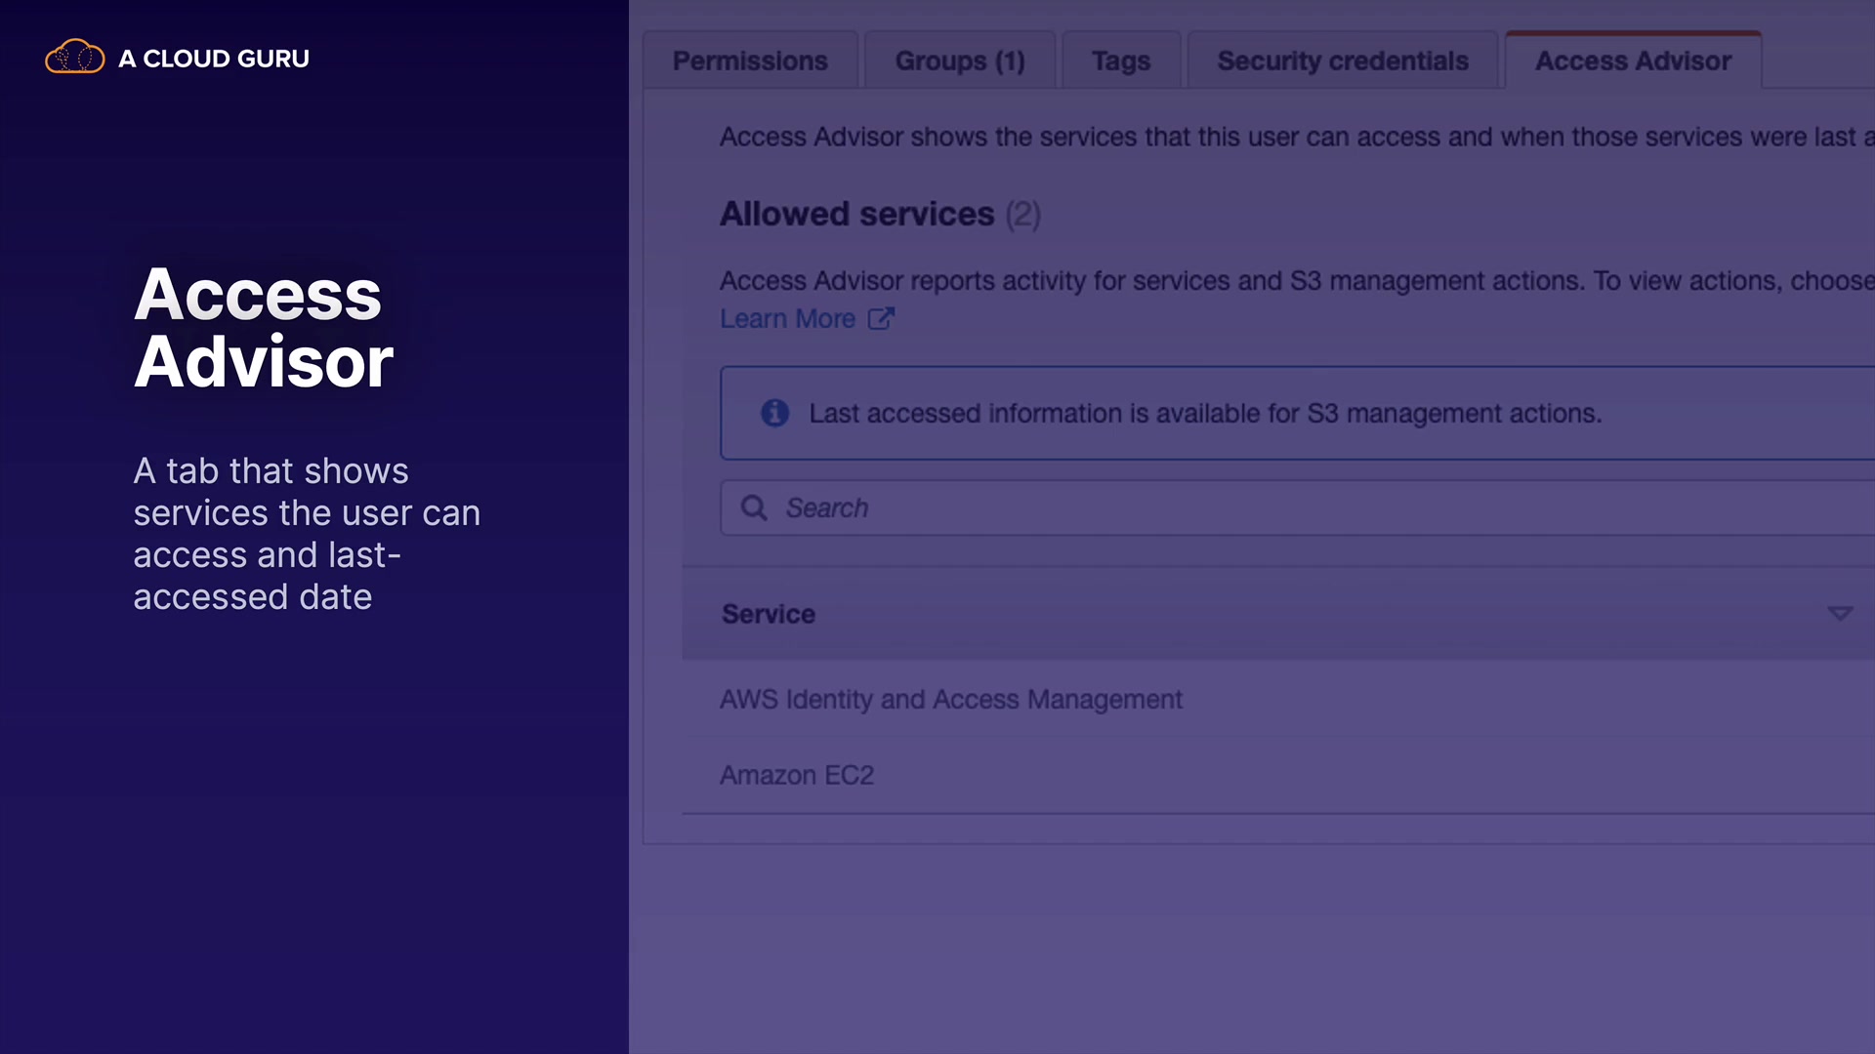
Task: Switch to the Groups (1) tab
Action: (959, 61)
